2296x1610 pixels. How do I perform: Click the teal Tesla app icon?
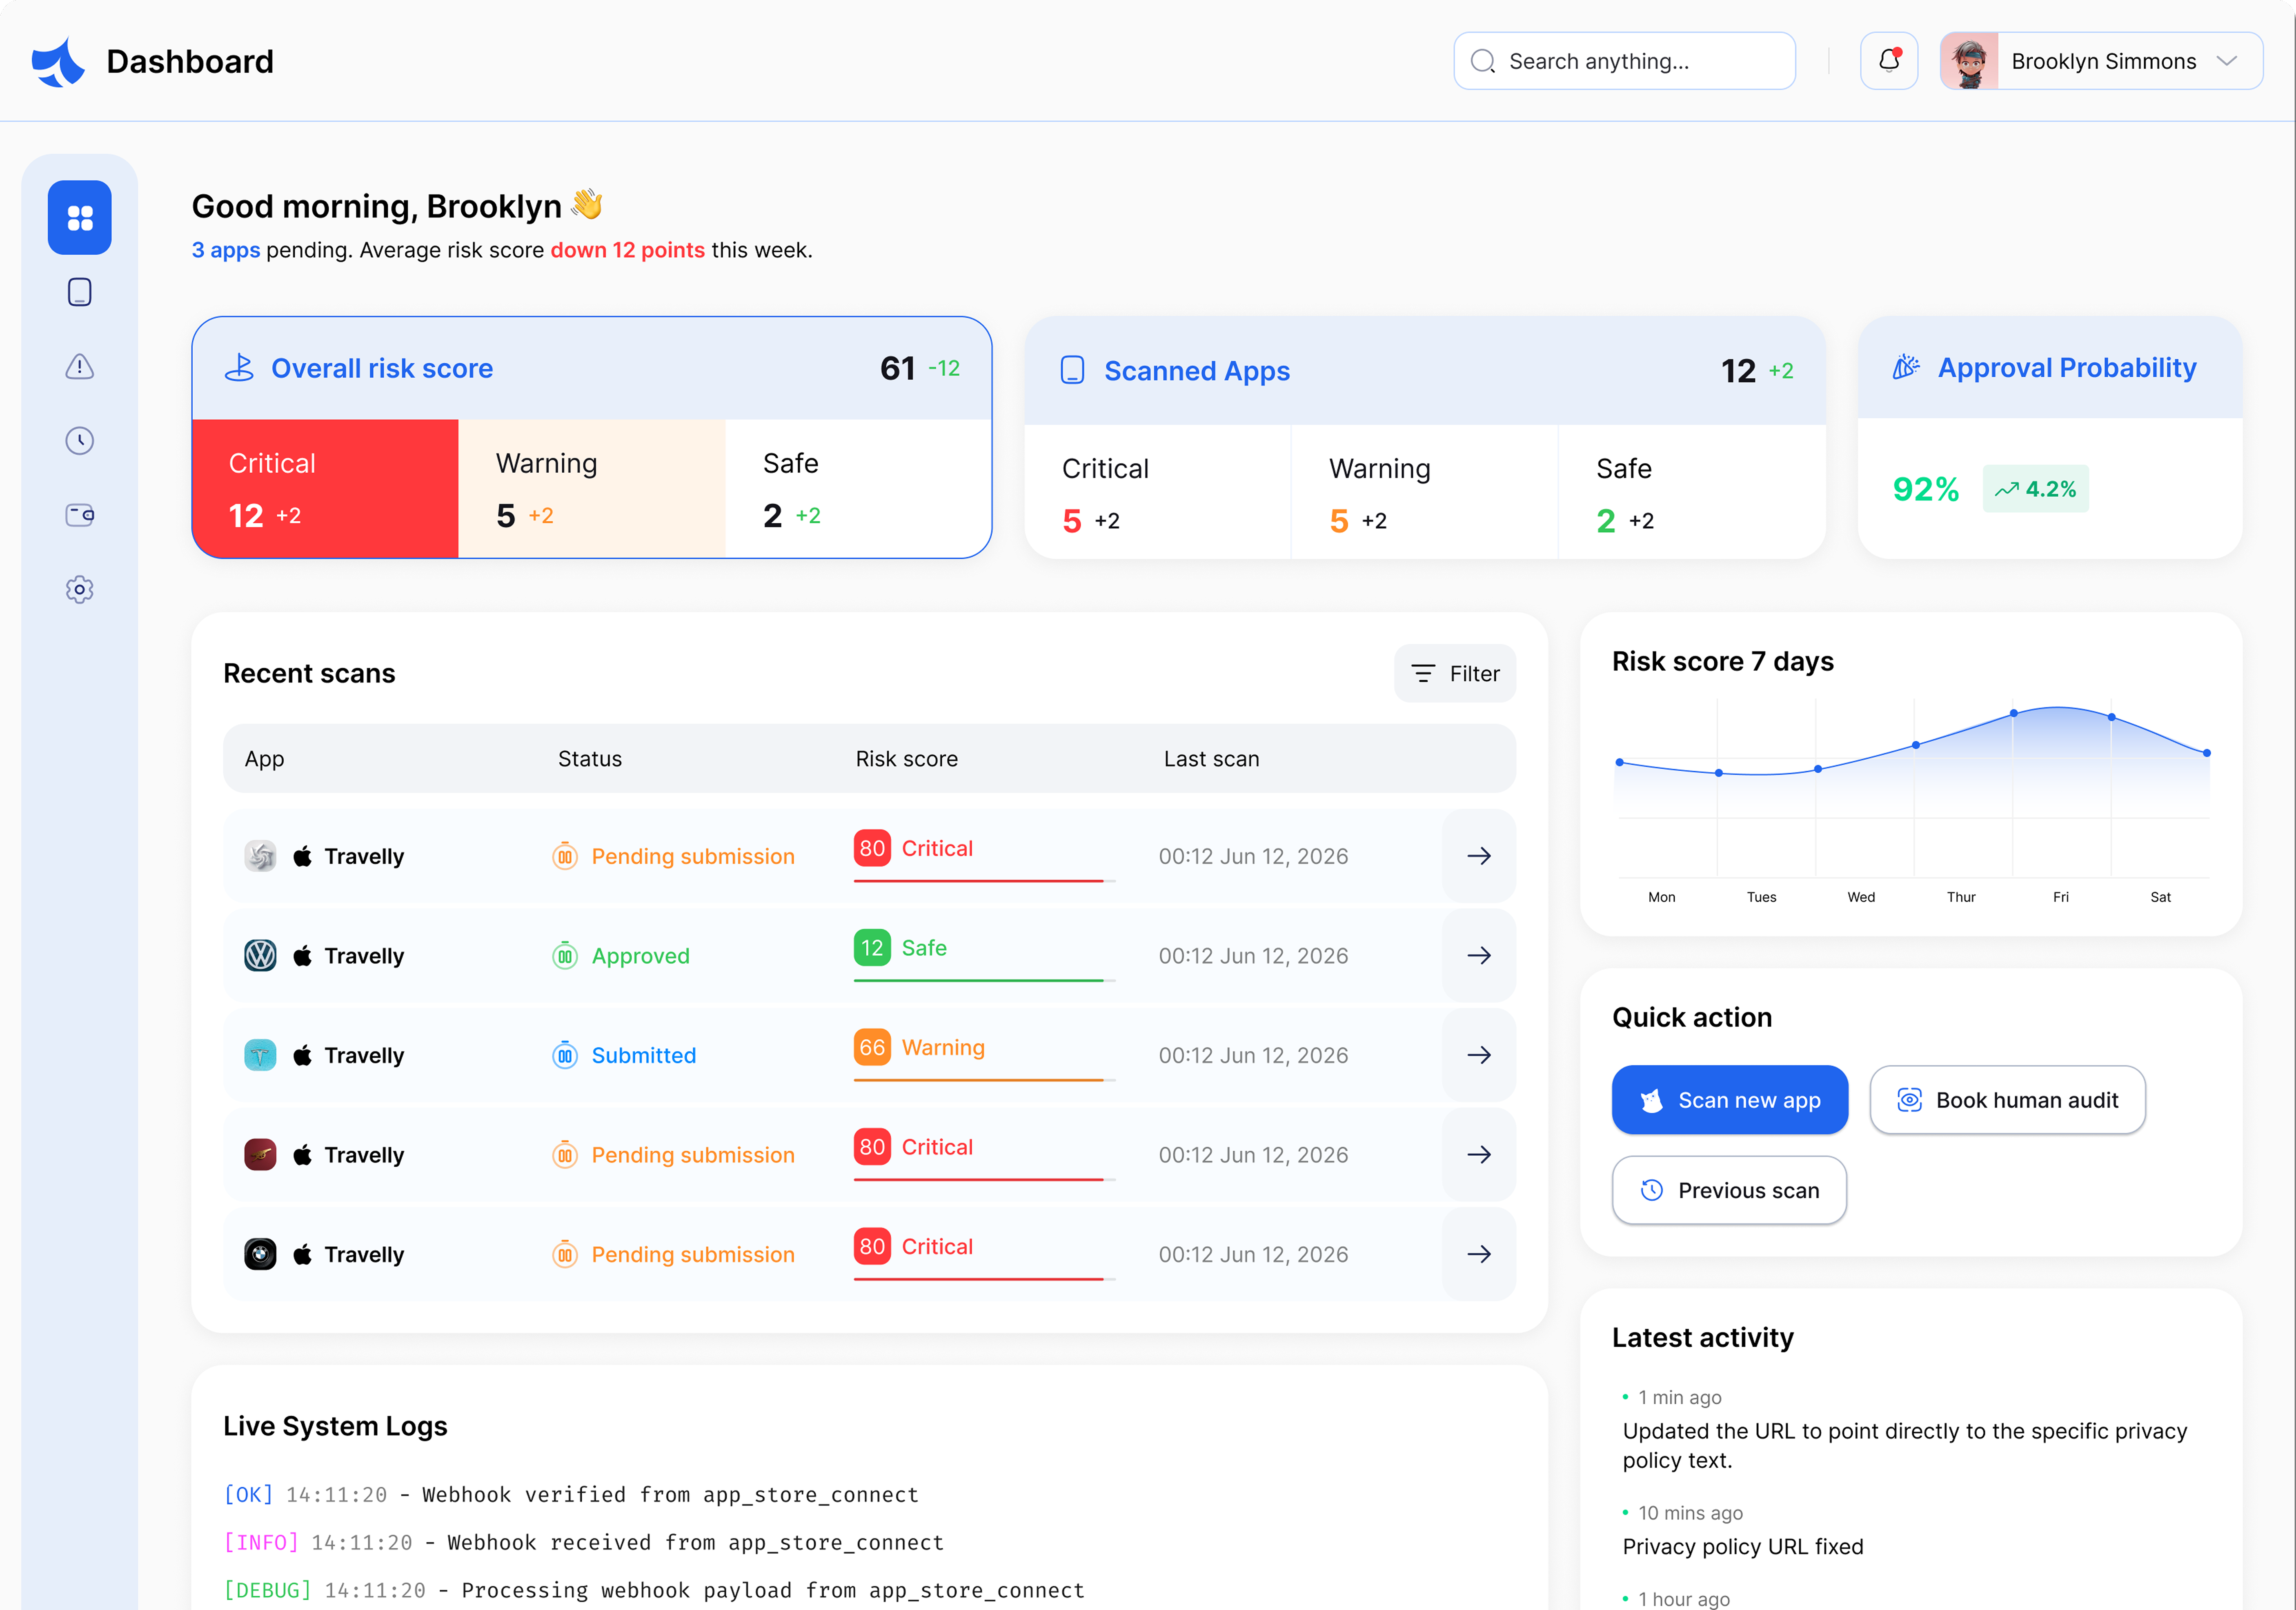260,1055
